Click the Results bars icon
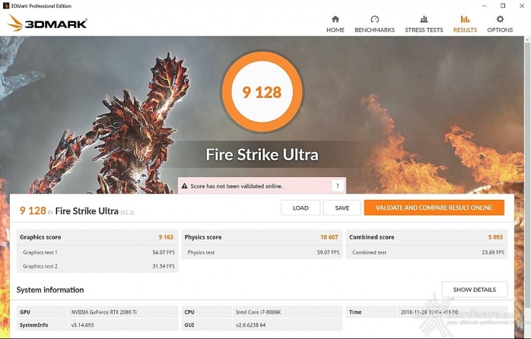The height and width of the screenshot is (339, 531). pos(465,19)
